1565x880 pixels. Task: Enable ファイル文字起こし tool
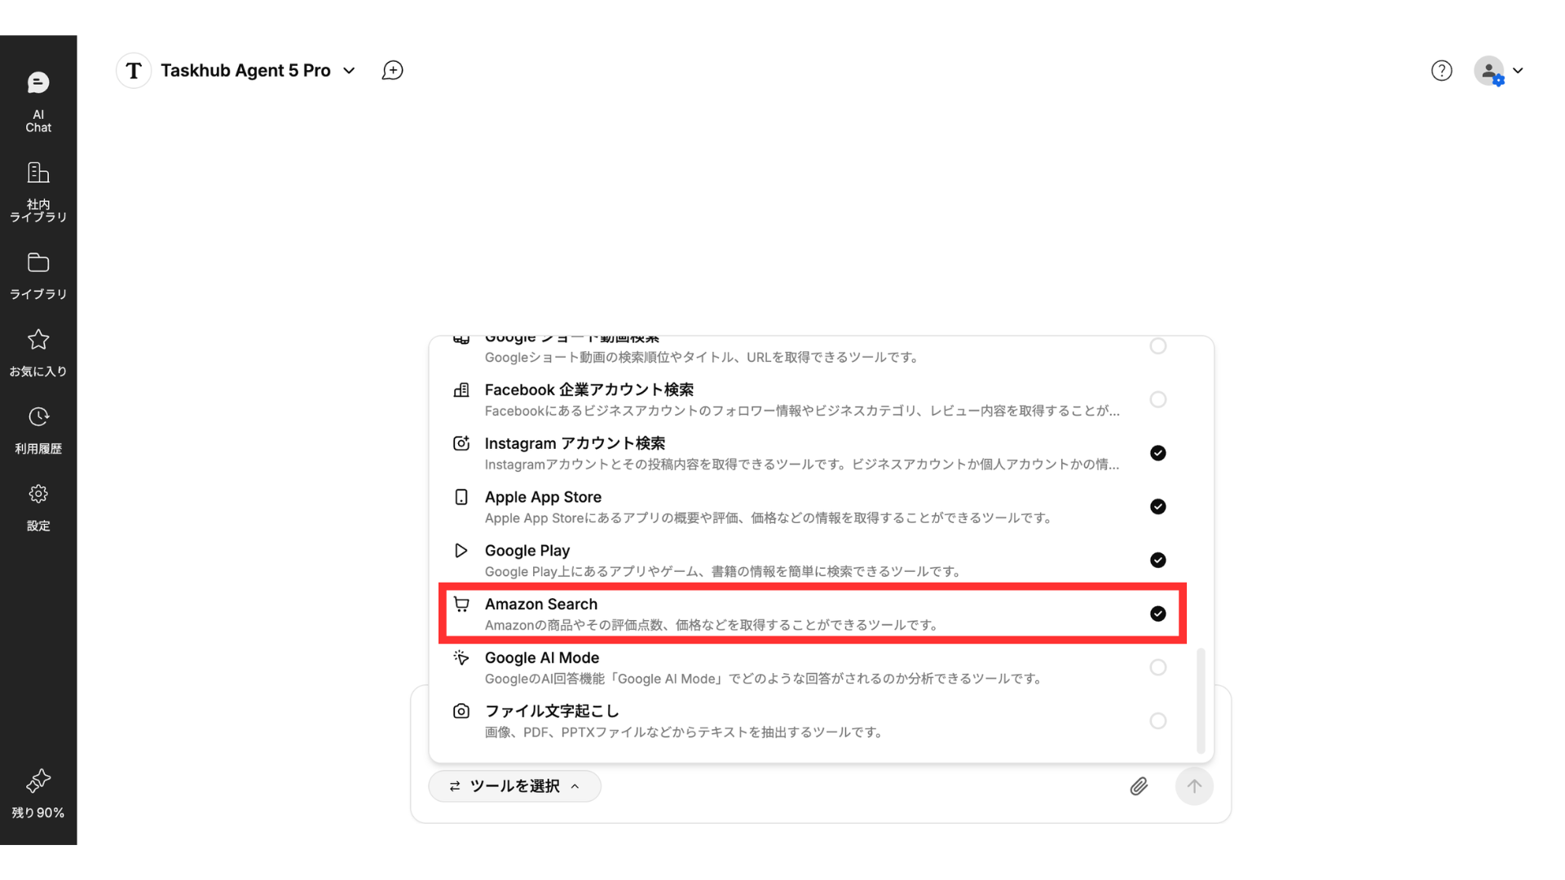tap(1157, 721)
